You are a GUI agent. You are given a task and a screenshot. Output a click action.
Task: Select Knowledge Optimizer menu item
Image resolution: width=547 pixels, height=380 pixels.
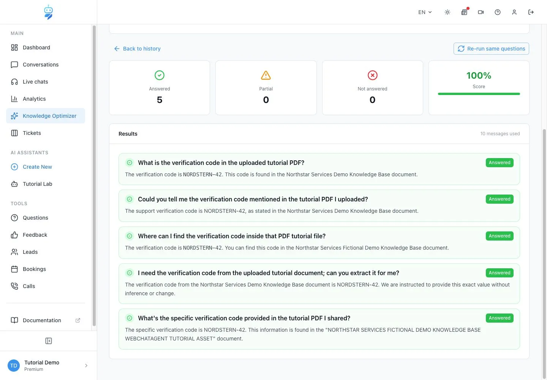46,116
